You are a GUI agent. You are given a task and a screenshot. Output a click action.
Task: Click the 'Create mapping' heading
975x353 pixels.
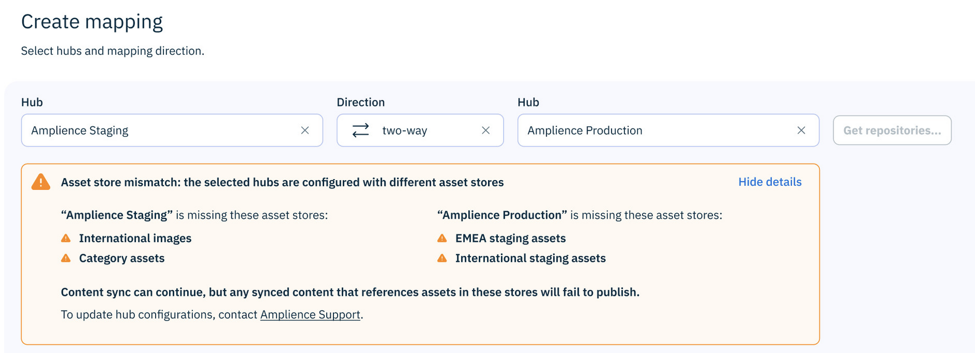(x=92, y=22)
